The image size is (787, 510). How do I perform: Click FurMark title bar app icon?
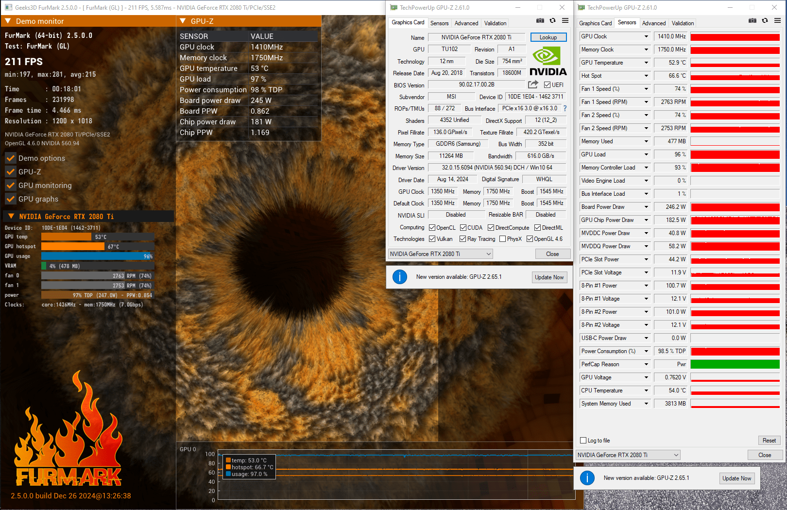8,7
